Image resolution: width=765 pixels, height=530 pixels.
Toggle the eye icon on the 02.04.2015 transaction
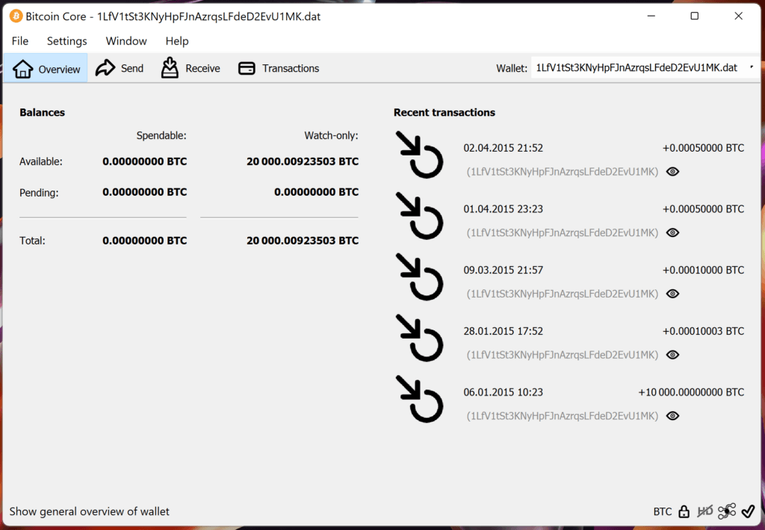point(672,171)
